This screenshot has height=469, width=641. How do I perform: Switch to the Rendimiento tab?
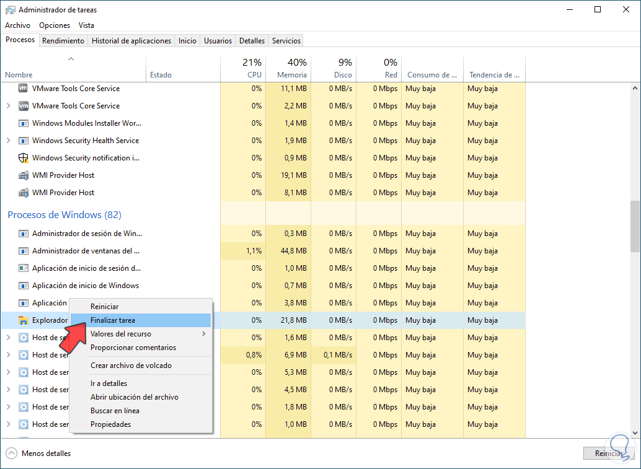click(x=63, y=41)
